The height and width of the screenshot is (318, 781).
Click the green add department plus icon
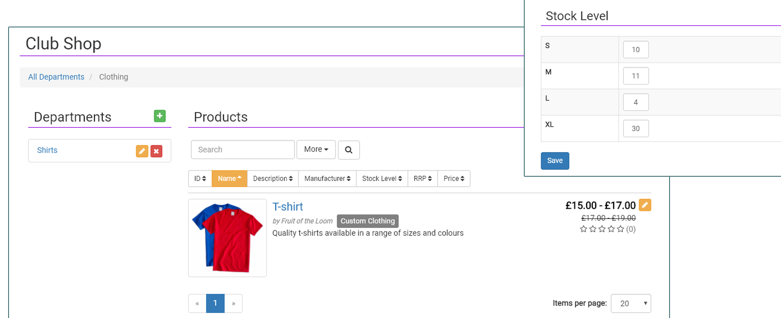159,116
